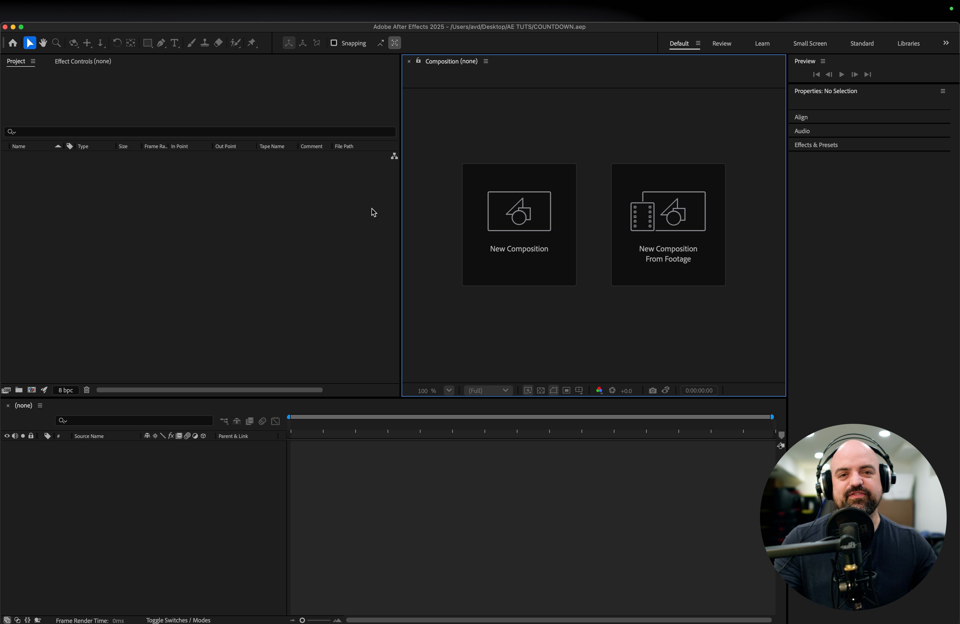
Task: Switch to the Learn workspace tab
Action: click(762, 44)
